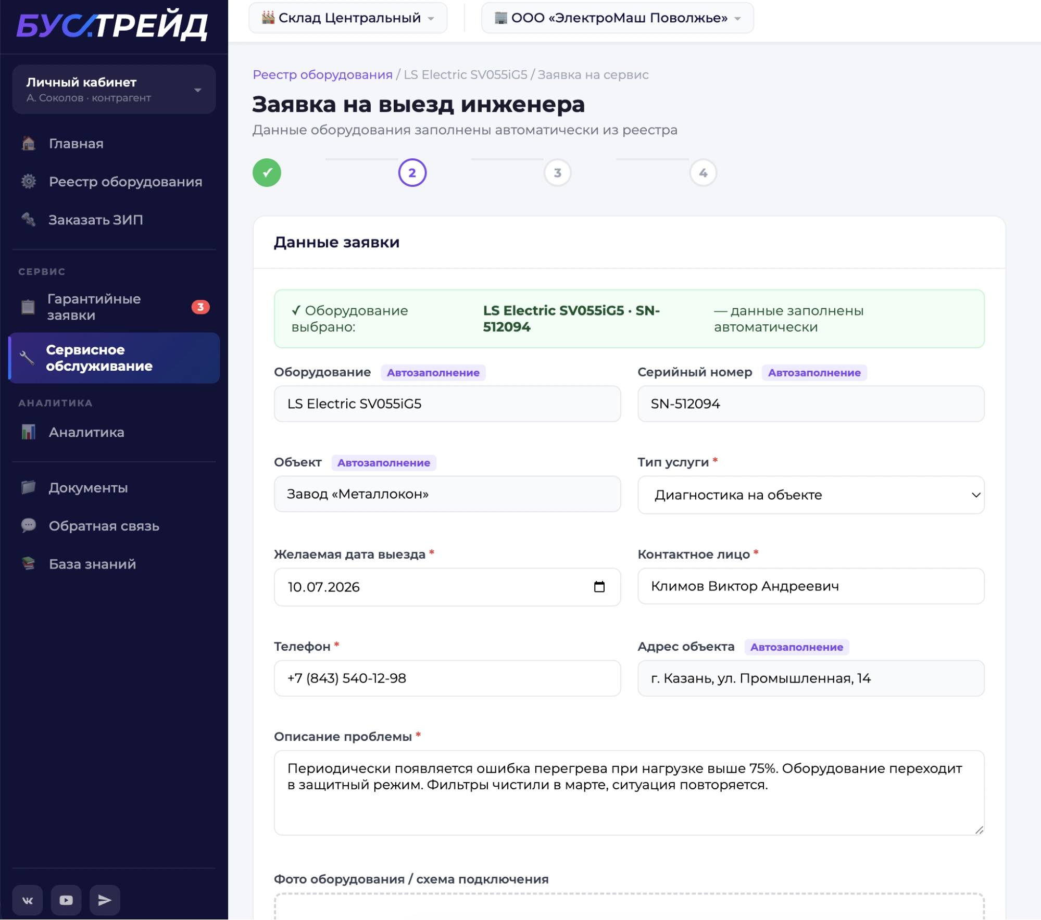Click the Адрес объекта field
This screenshot has width=1041, height=920.
(811, 678)
